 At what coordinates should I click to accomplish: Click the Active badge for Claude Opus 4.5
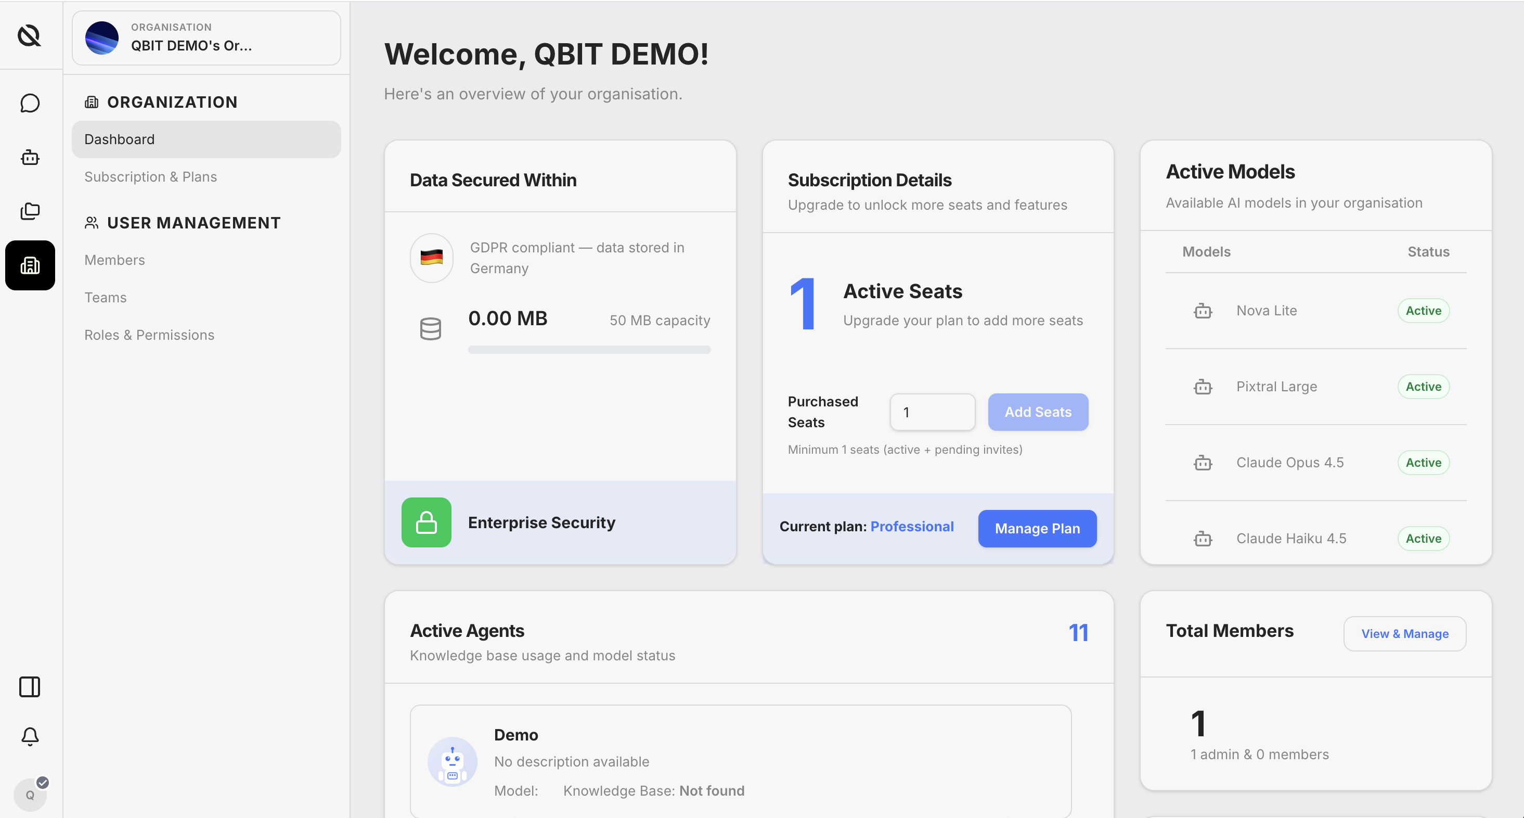click(1424, 462)
